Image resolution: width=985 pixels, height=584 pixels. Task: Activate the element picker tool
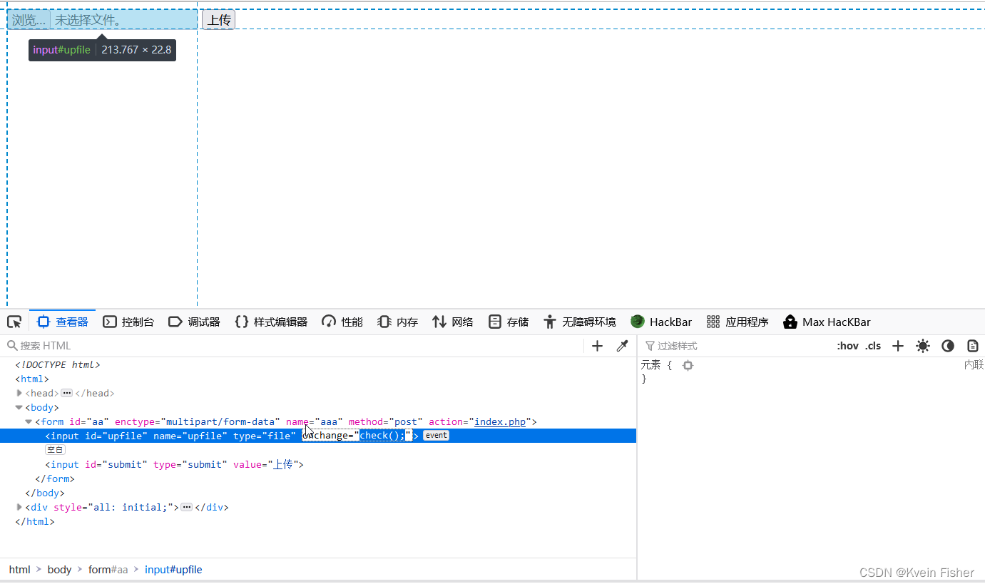coord(14,322)
